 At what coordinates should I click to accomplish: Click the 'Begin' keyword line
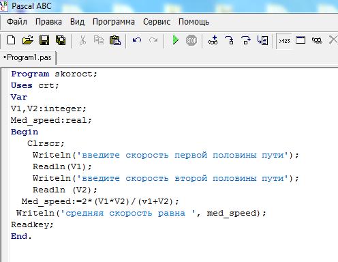click(x=25, y=132)
